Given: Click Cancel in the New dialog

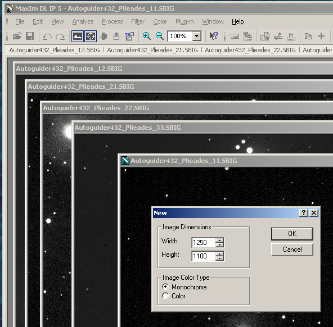Looking at the screenshot, I should (x=292, y=249).
